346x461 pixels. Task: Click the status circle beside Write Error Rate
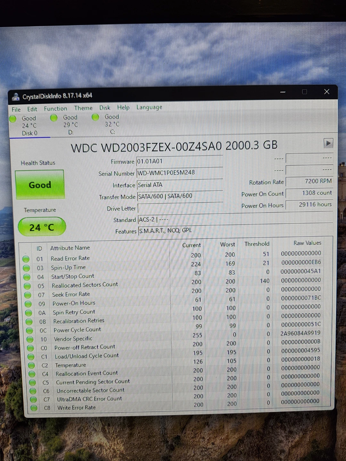34,408
